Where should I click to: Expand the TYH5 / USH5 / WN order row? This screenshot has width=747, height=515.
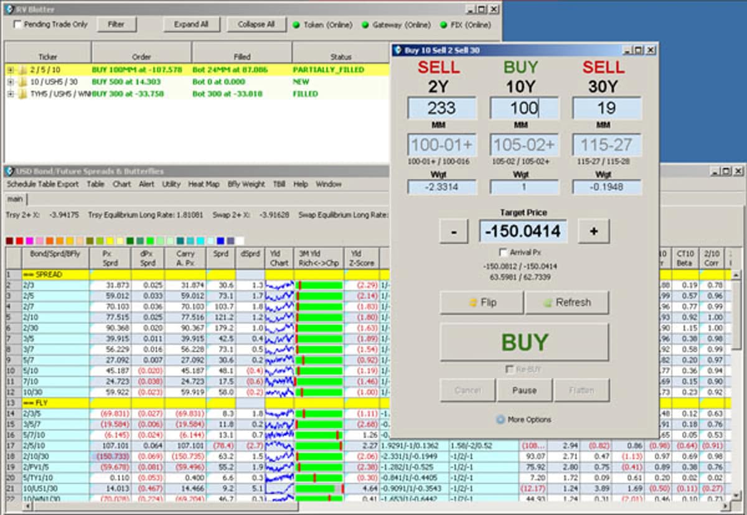pos(11,94)
